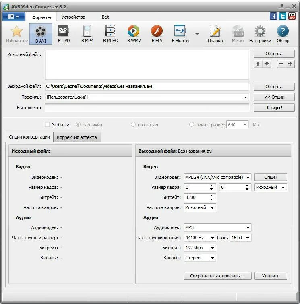The width and height of the screenshot is (300, 304).
Task: Click the tray download icon in title bar
Action: (x=281, y=6)
